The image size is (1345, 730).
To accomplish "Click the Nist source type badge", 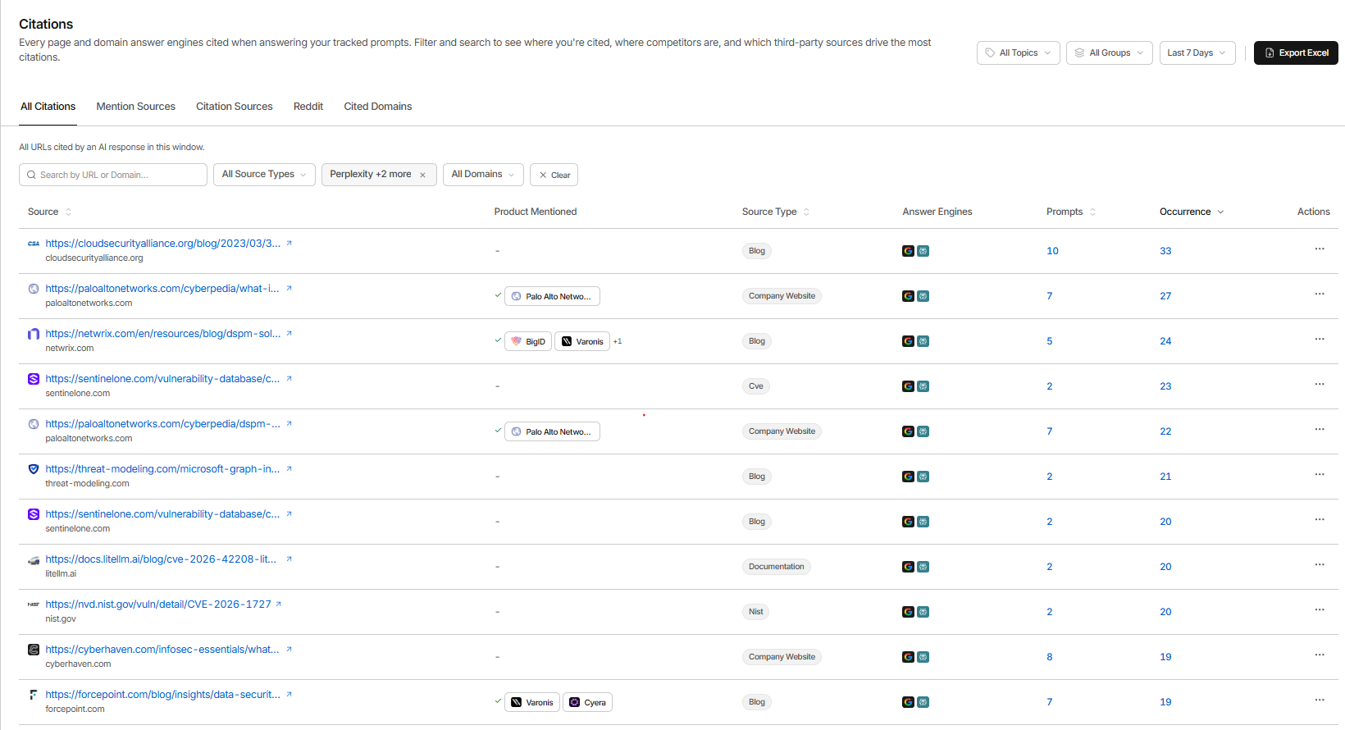I will [x=756, y=612].
